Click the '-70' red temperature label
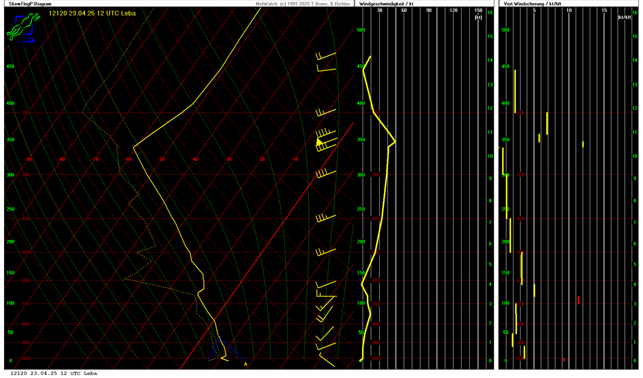The width and height of the screenshot is (643, 378). [x=95, y=159]
